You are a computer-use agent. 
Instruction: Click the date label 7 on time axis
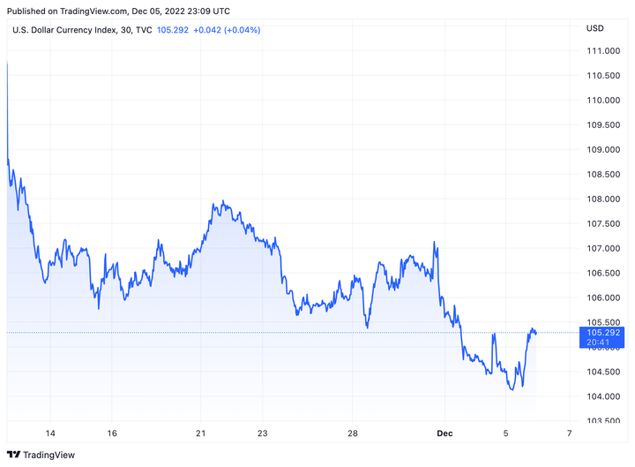click(x=570, y=433)
